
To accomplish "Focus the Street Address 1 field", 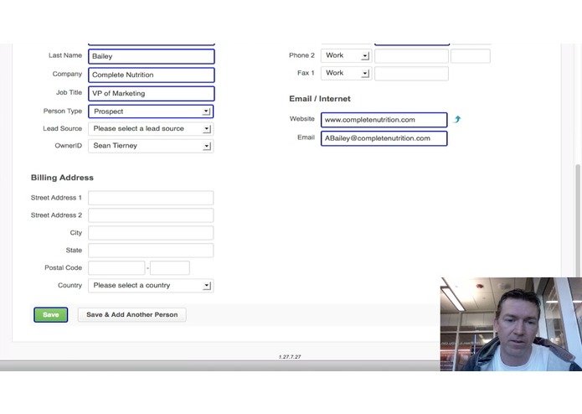I will 151,198.
